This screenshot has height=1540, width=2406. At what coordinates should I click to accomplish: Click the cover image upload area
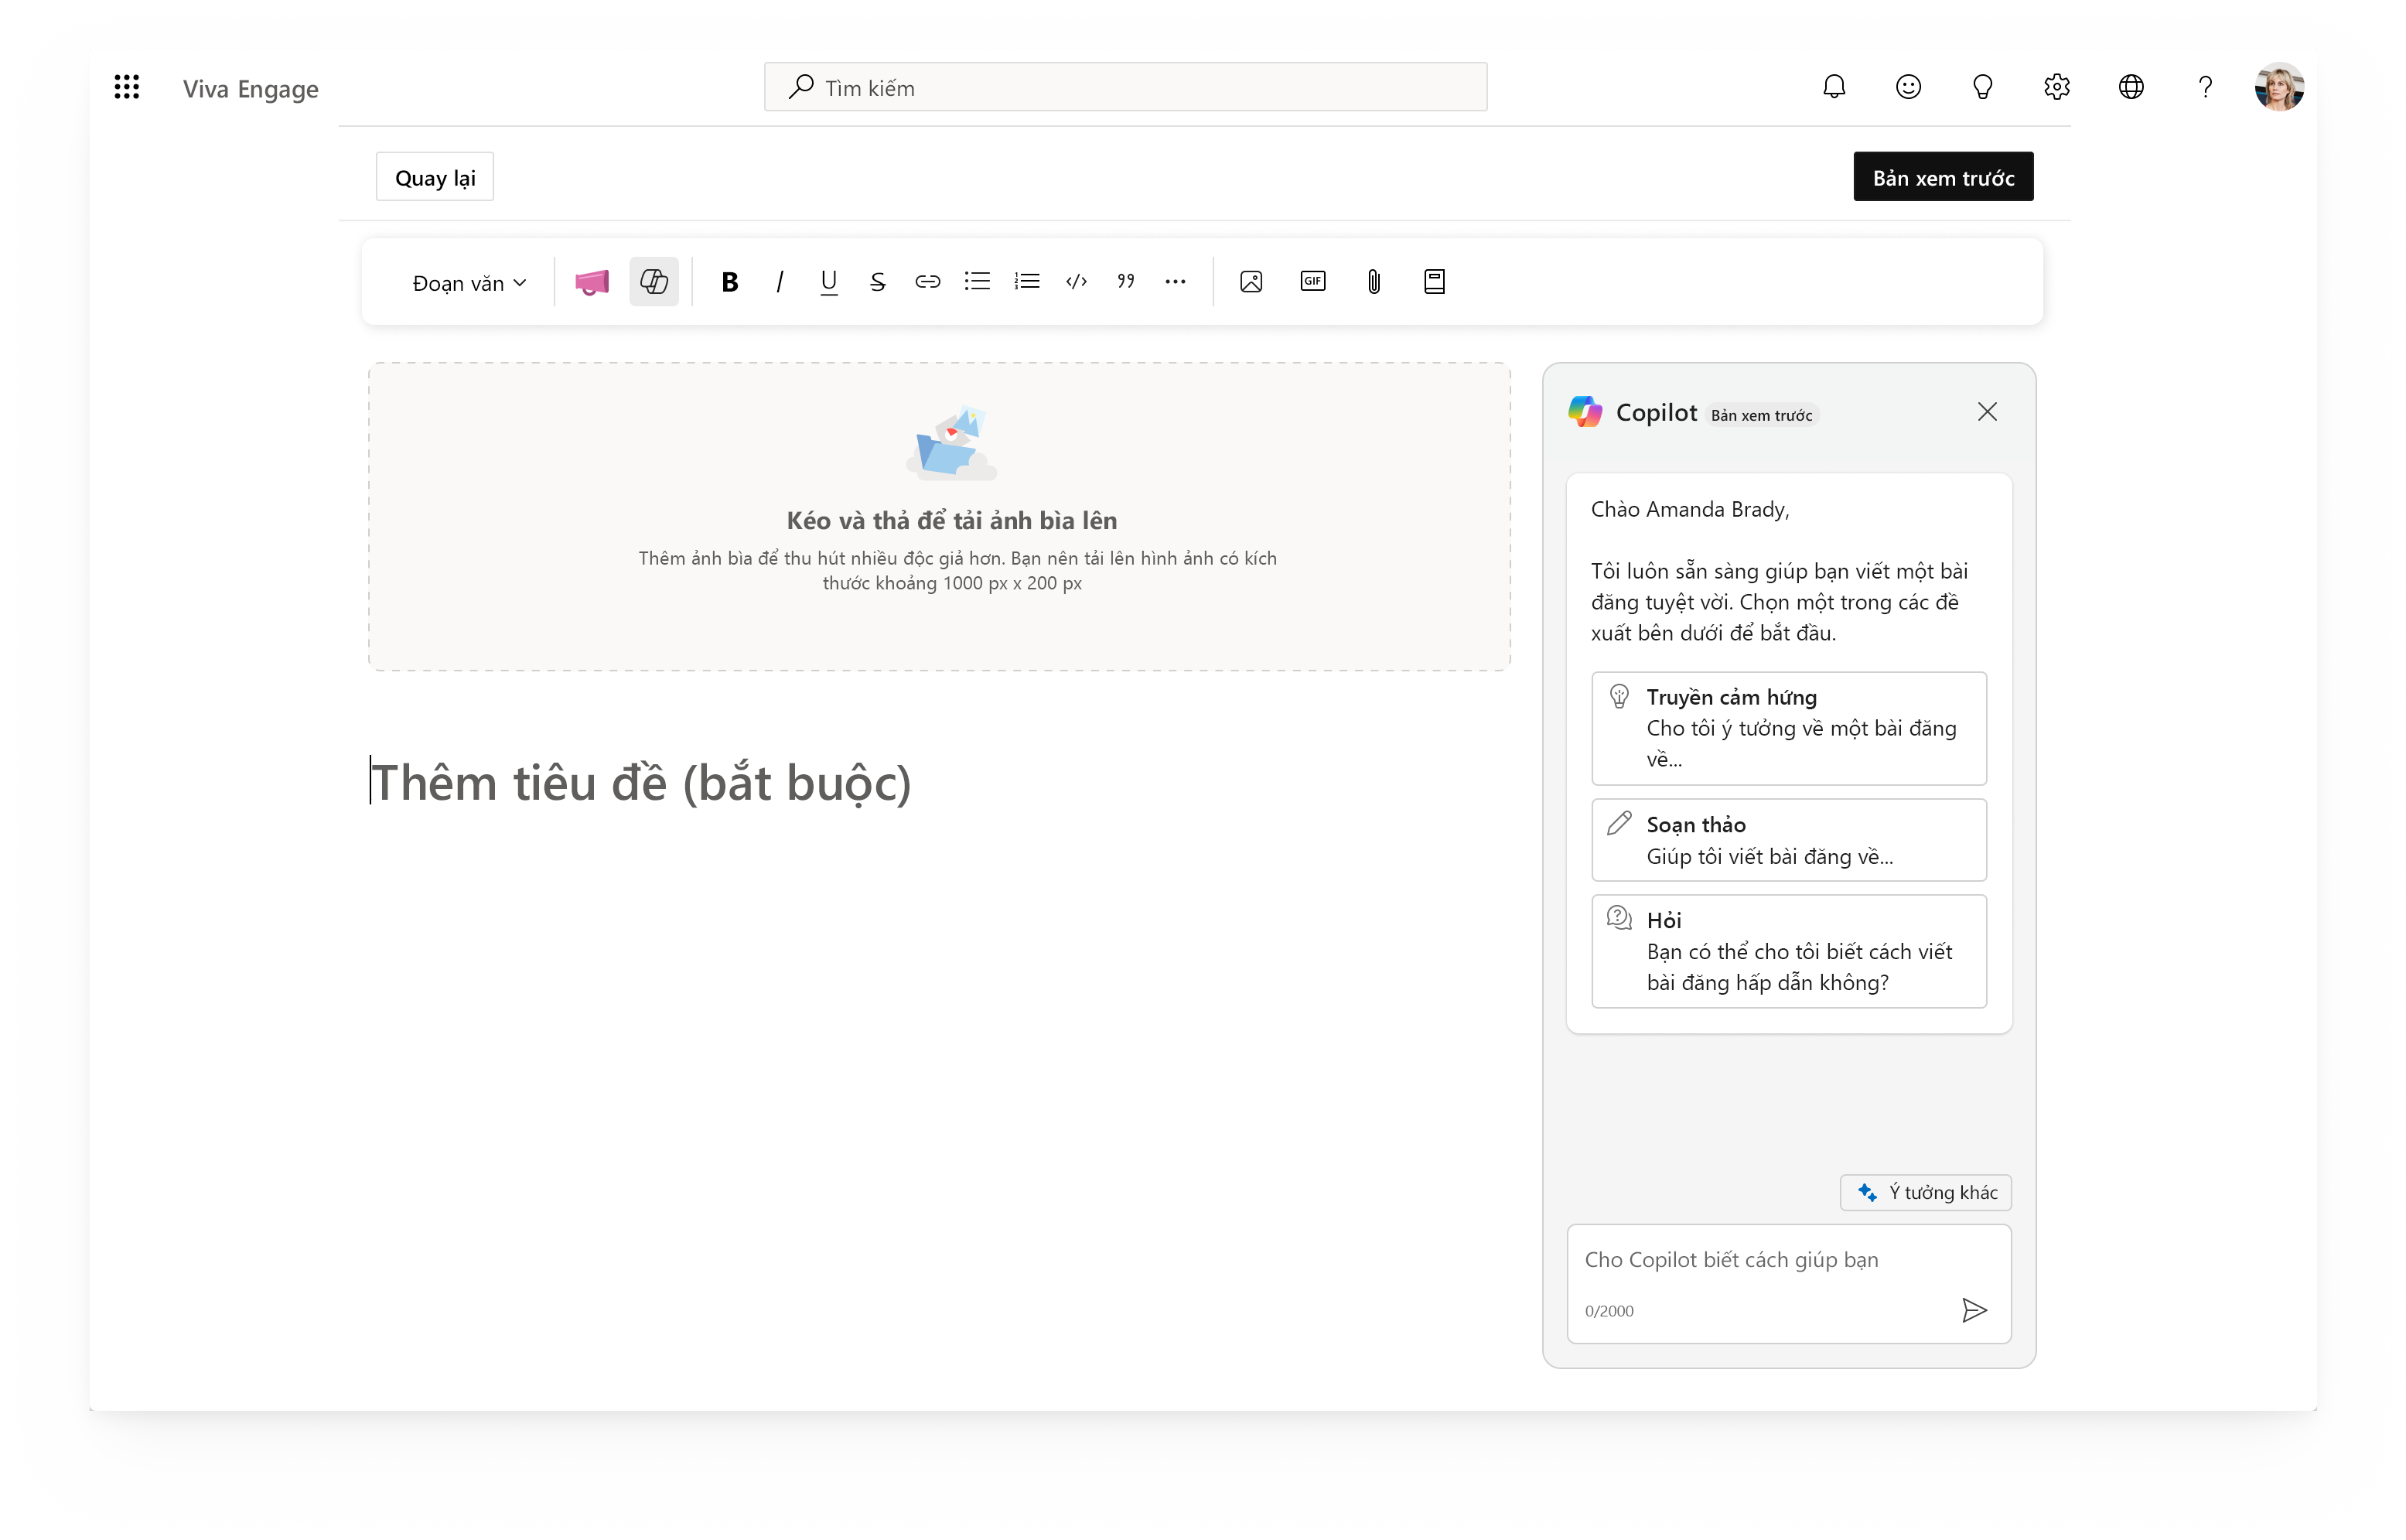click(x=940, y=517)
